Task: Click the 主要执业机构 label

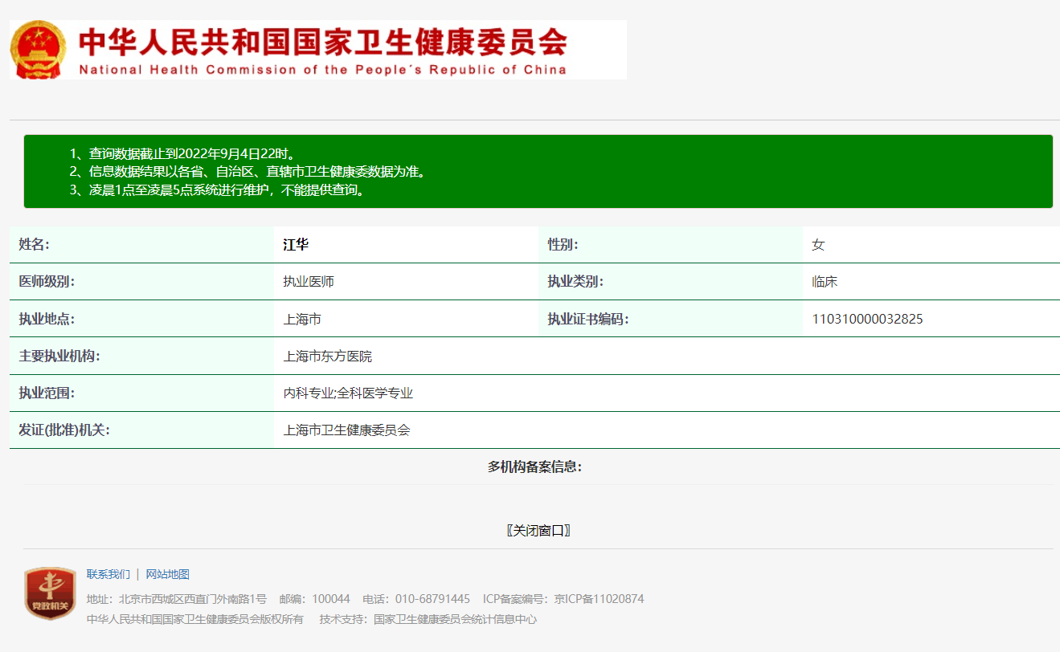Action: pyautogui.click(x=59, y=356)
